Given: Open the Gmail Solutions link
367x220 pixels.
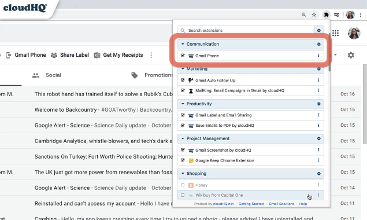Looking at the screenshot, I should coord(281,204).
